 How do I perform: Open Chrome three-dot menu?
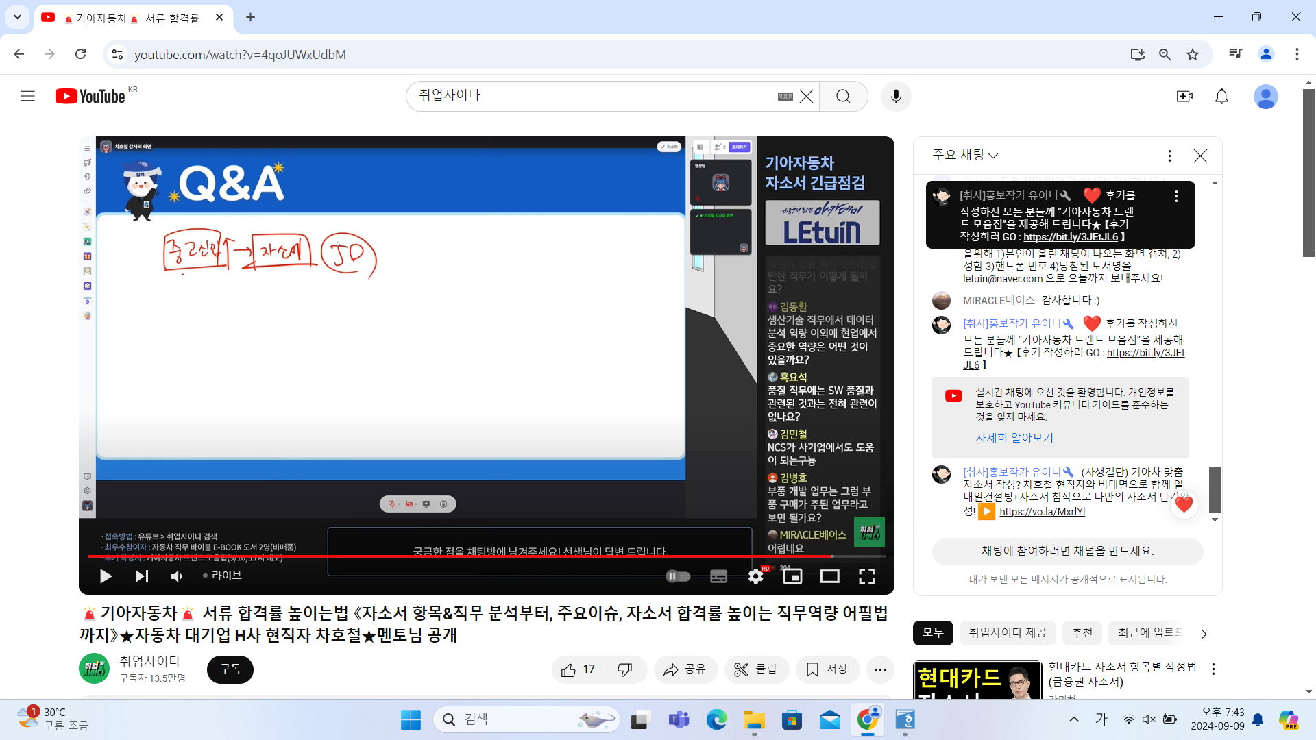(1297, 54)
